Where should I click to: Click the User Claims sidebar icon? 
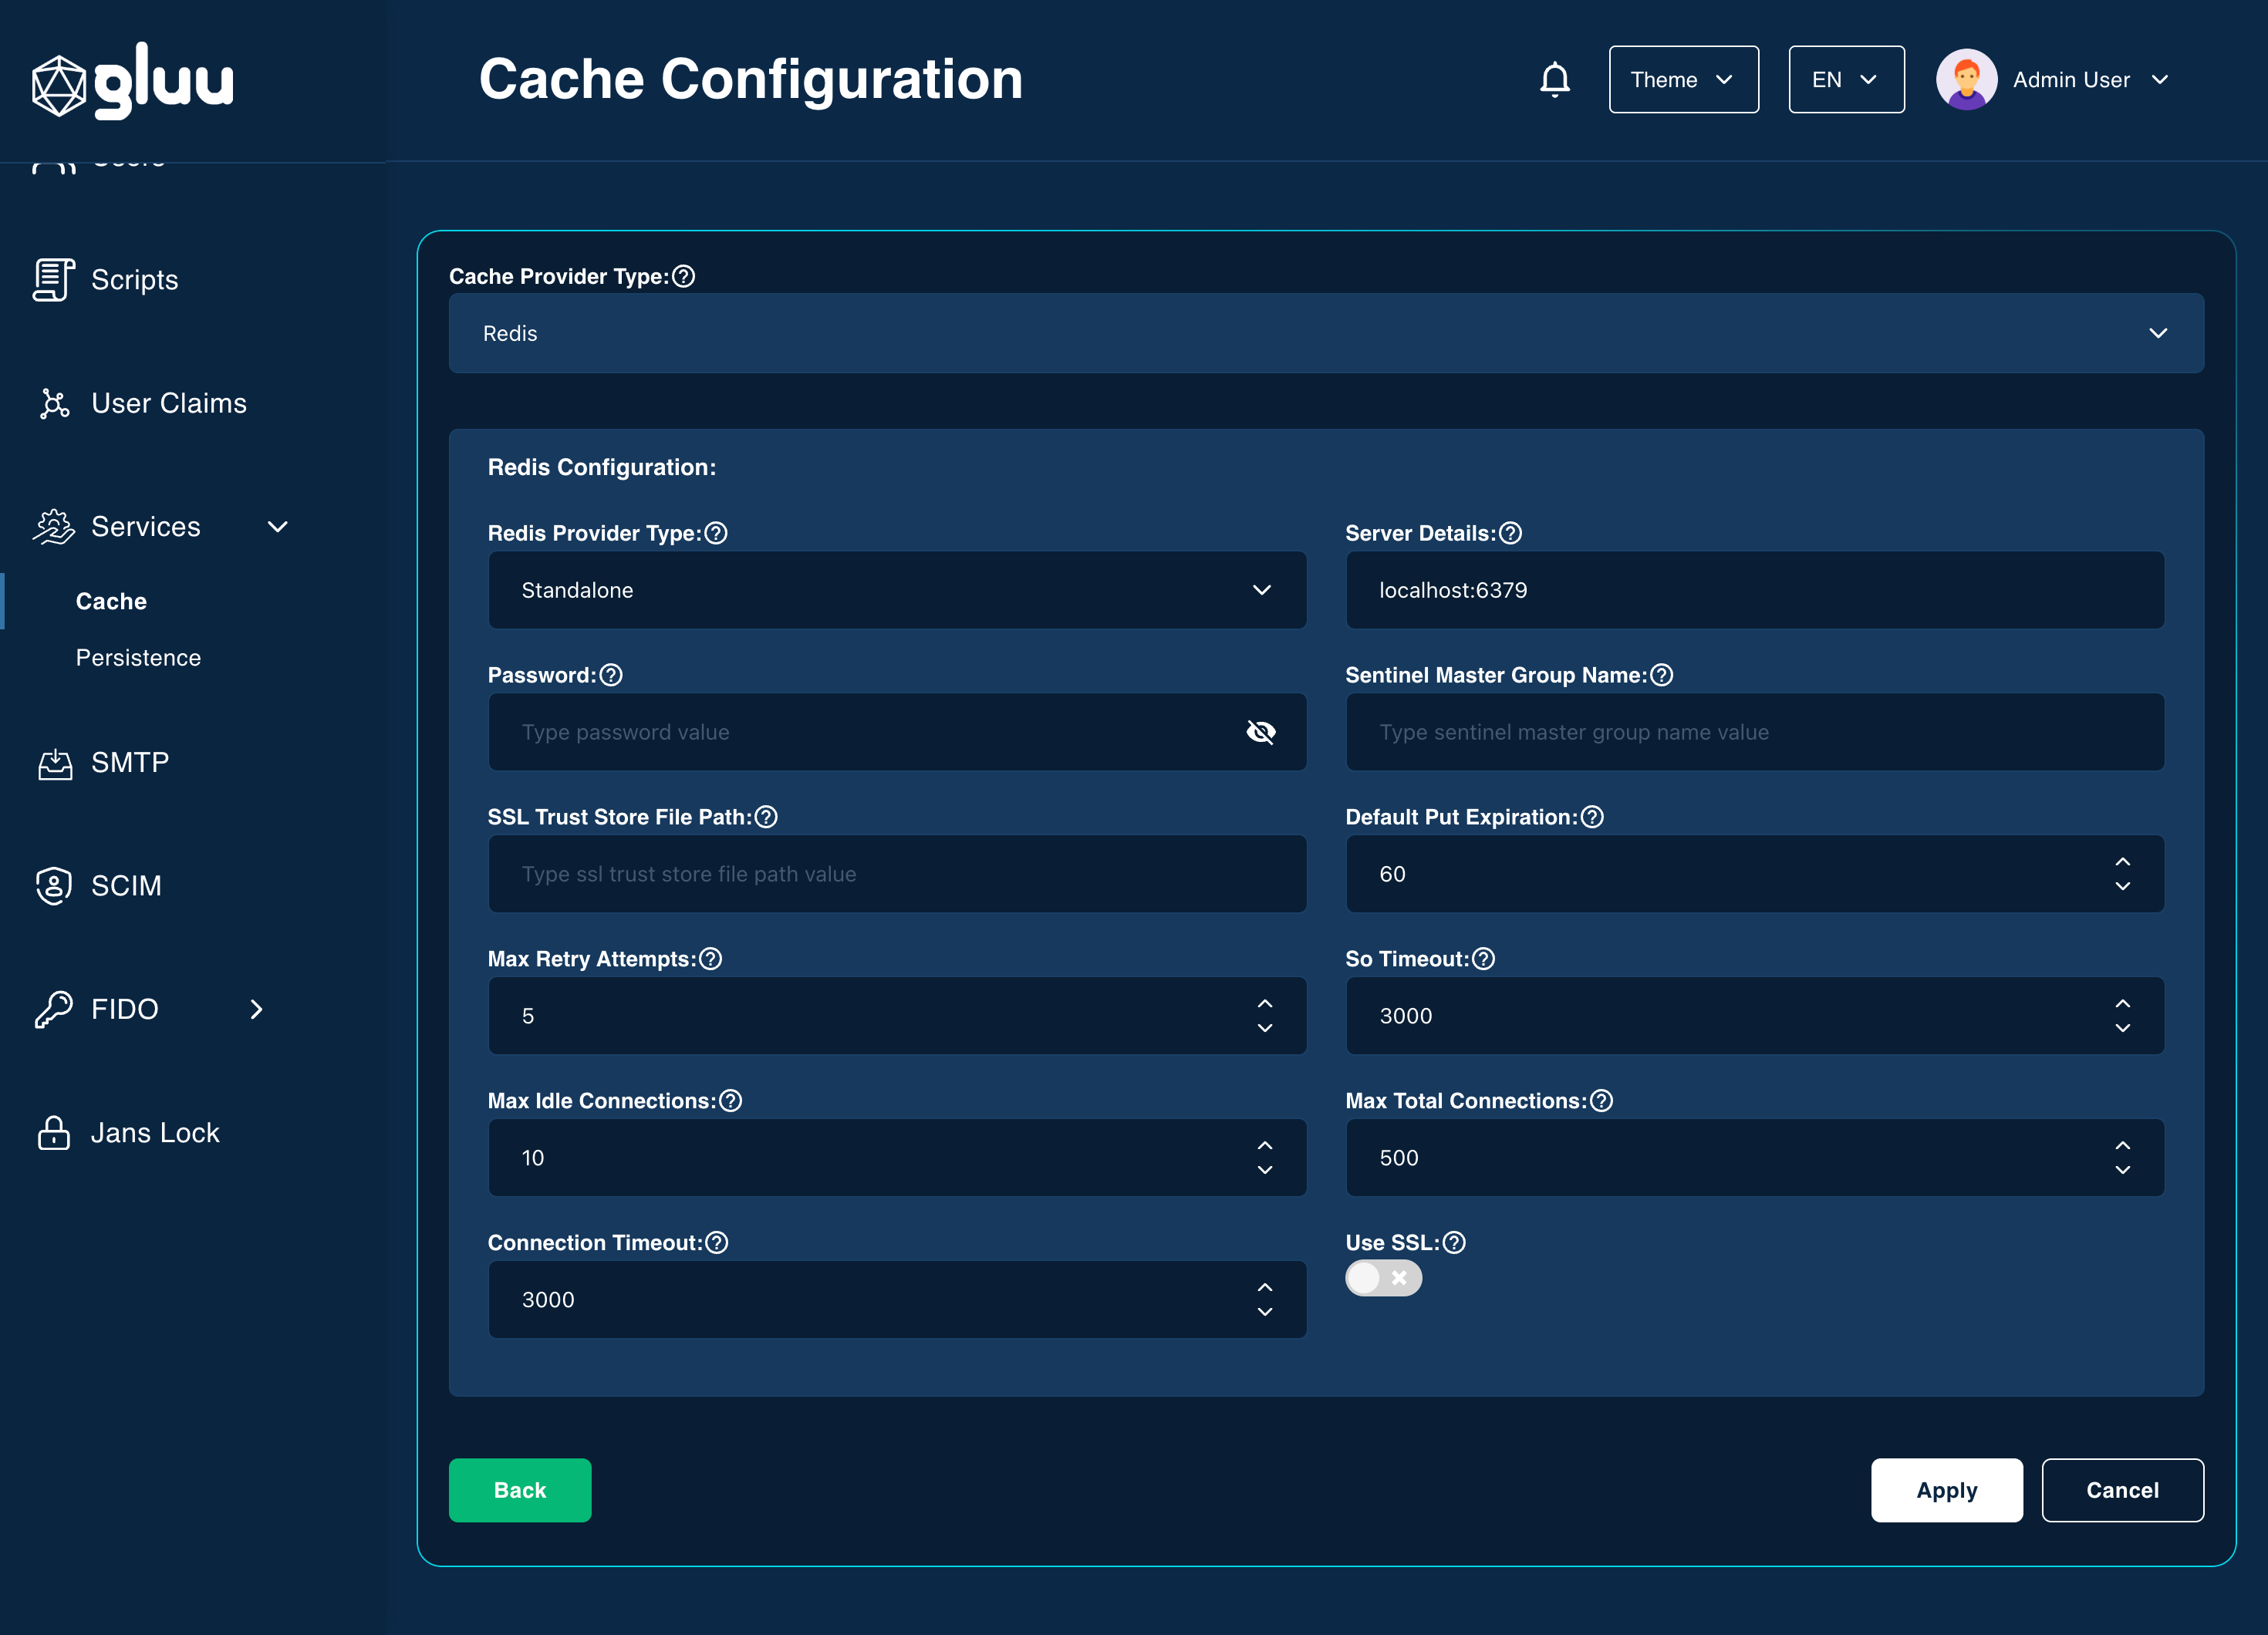point(54,403)
